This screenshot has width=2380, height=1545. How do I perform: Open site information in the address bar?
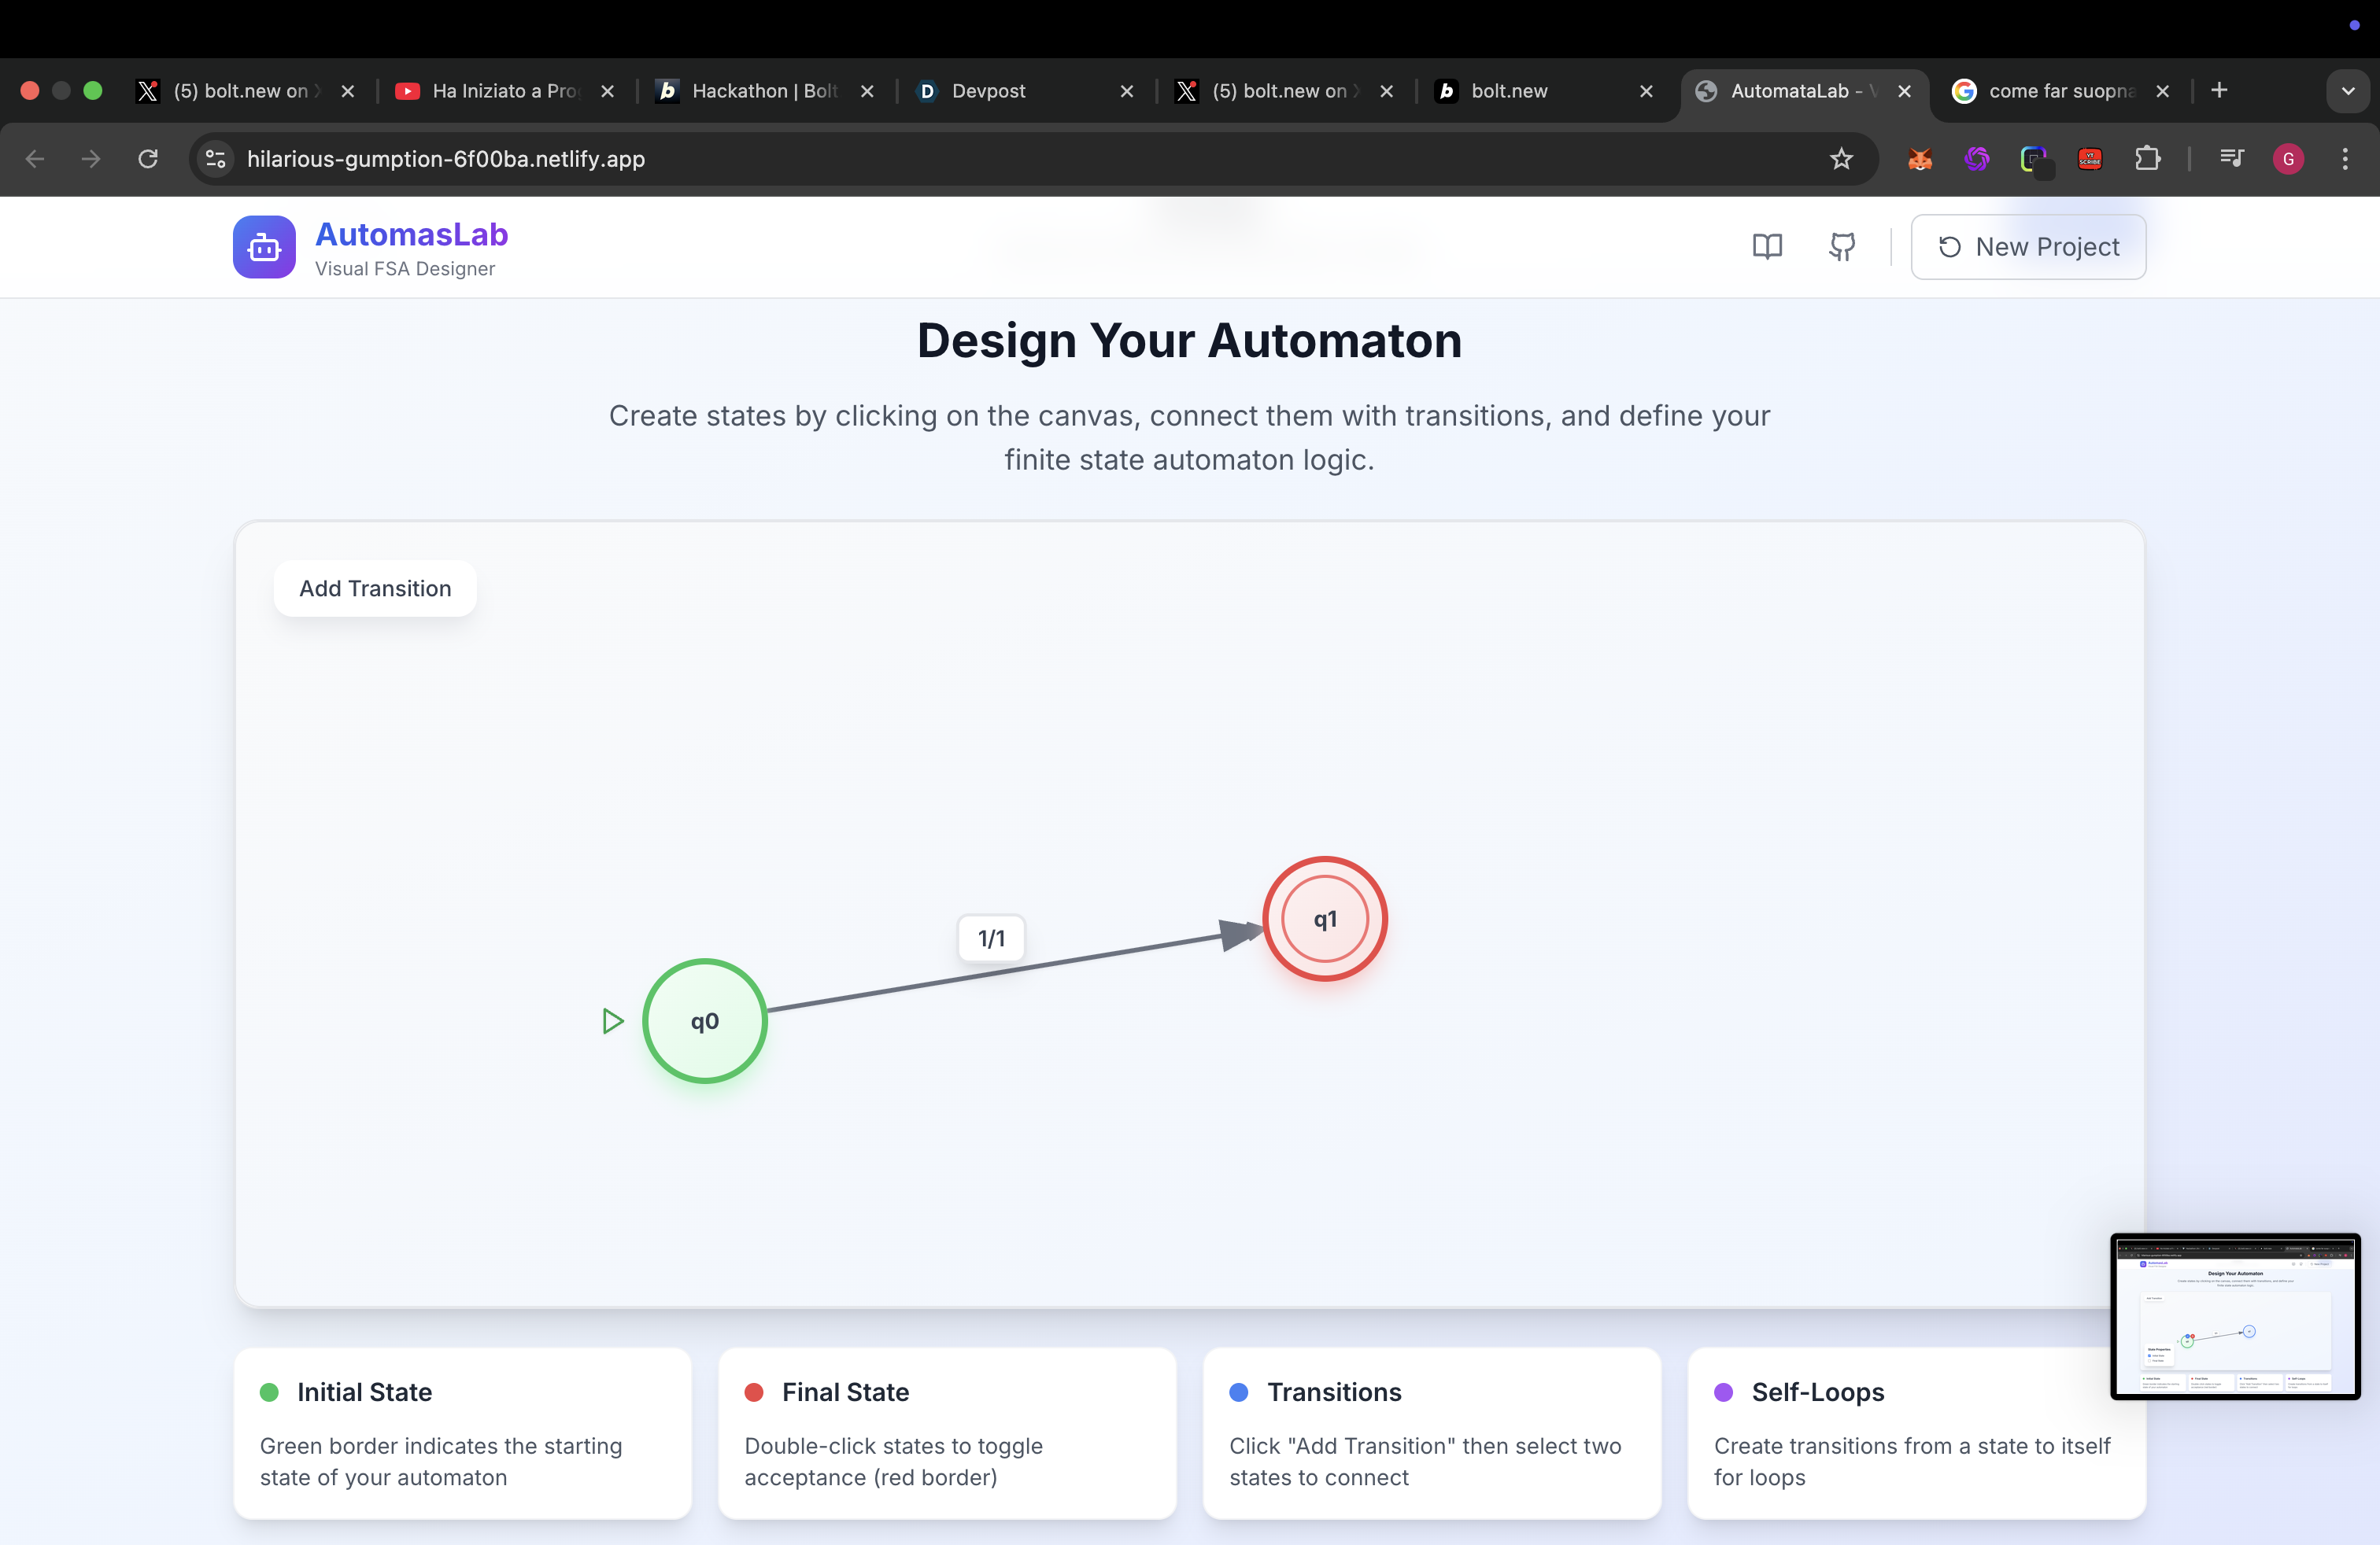tap(215, 159)
